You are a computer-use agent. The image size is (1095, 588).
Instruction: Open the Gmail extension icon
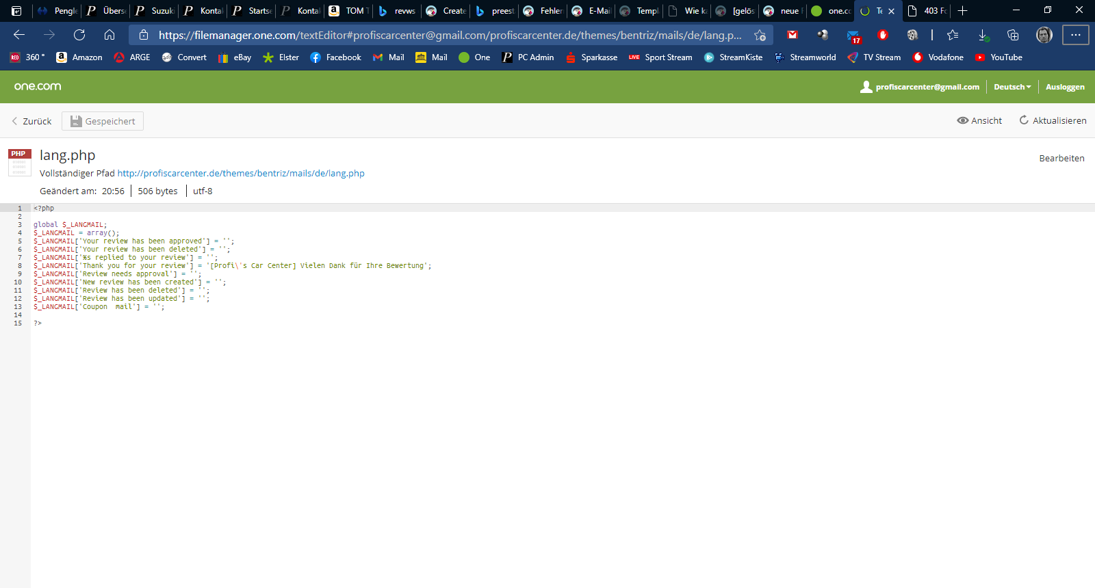pos(793,35)
